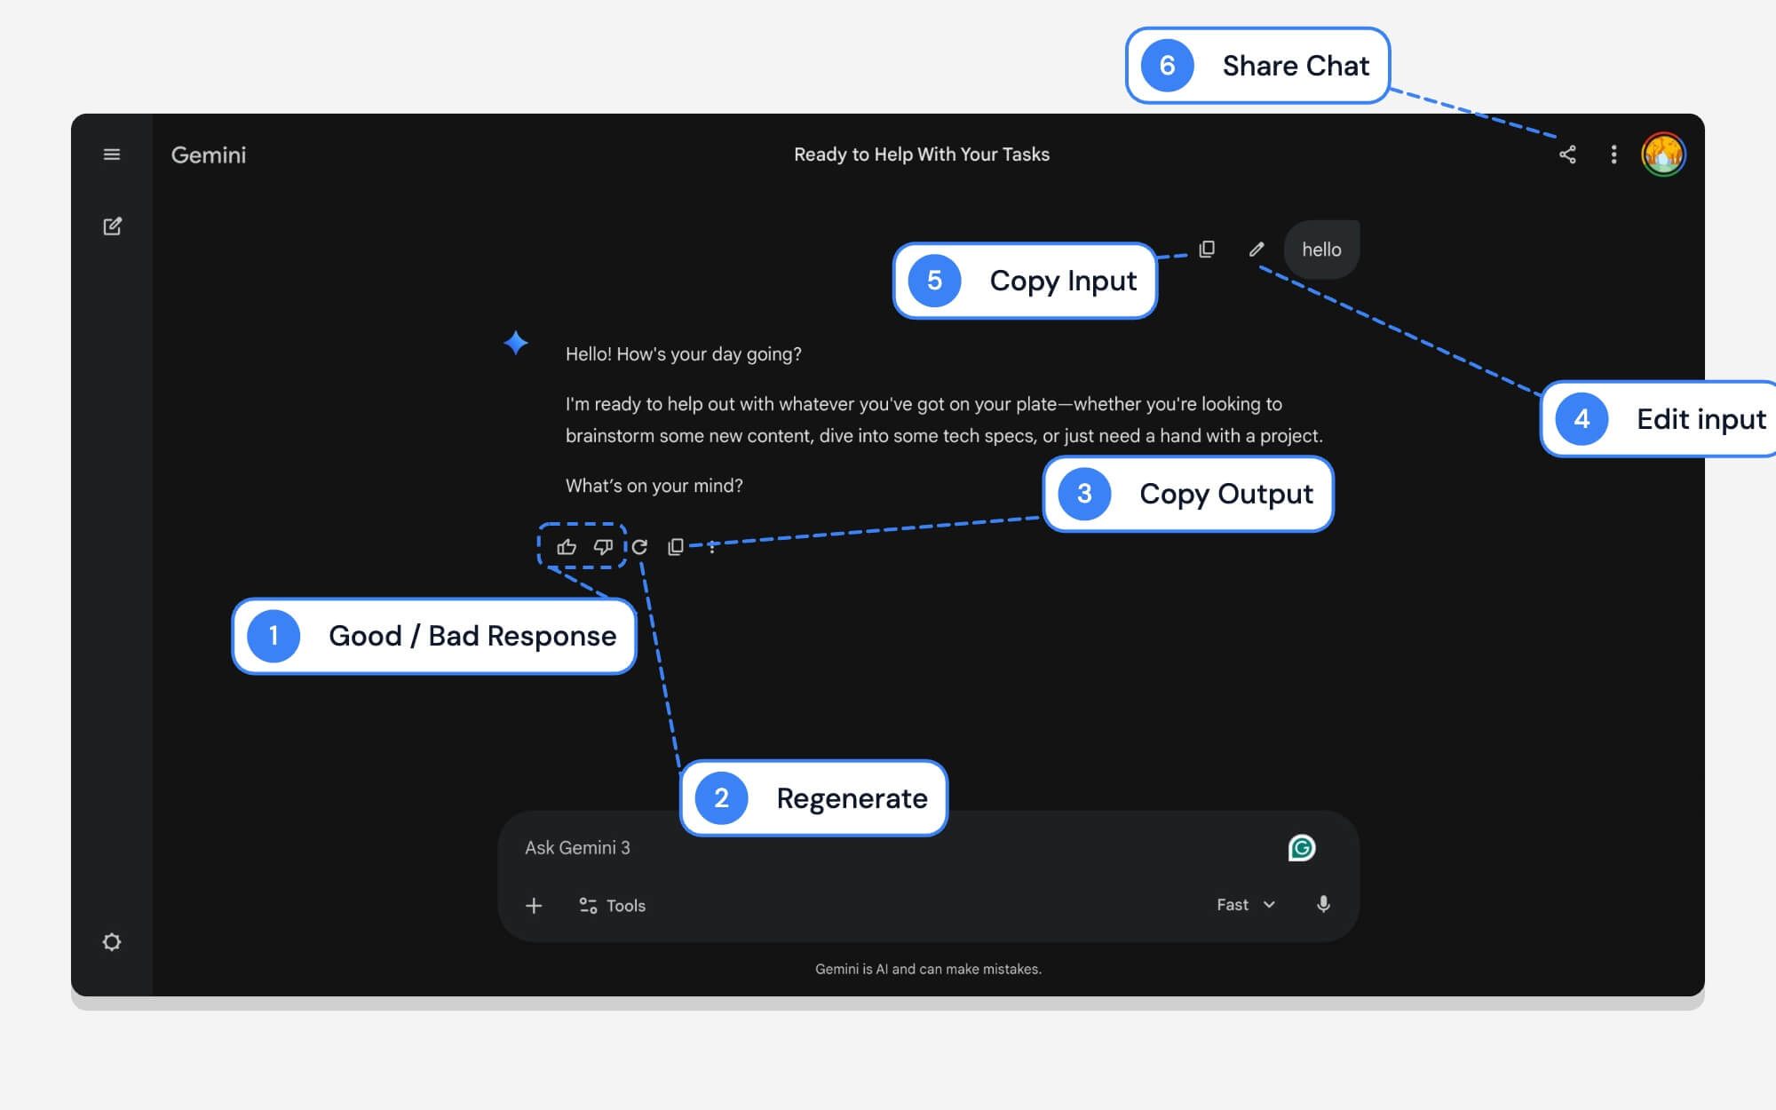This screenshot has height=1110, width=1776.
Task: Copy the 'hello' input message
Action: (x=1206, y=250)
